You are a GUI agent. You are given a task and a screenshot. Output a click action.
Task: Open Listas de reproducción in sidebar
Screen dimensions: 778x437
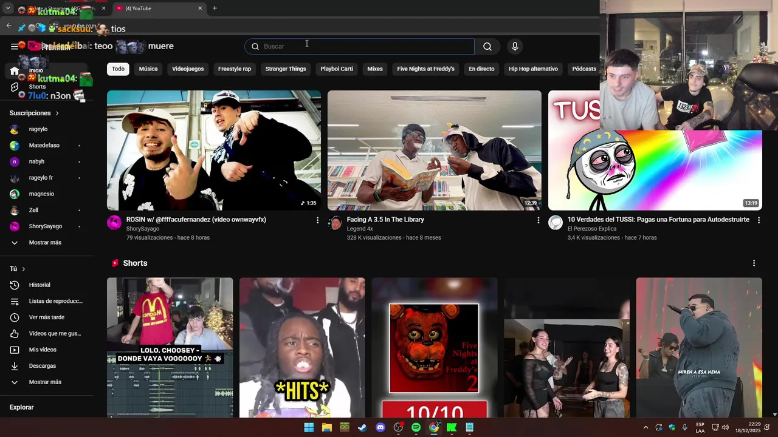[46, 301]
